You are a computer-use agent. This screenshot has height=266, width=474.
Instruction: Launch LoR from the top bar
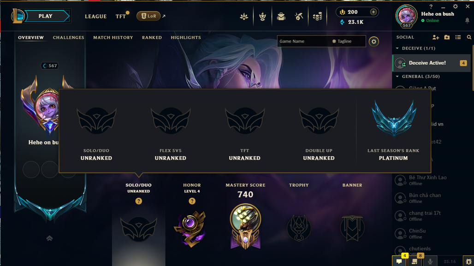pyautogui.click(x=148, y=16)
